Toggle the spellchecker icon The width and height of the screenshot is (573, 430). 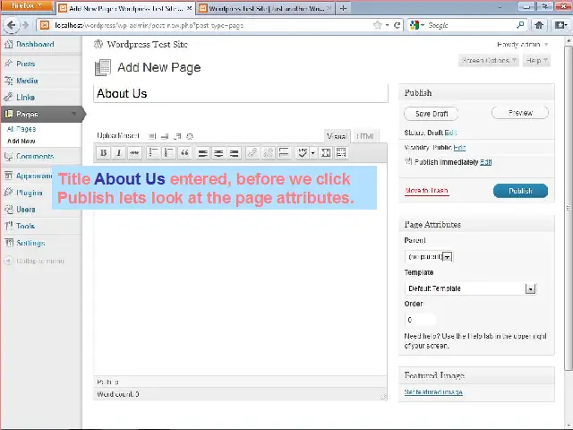point(303,153)
